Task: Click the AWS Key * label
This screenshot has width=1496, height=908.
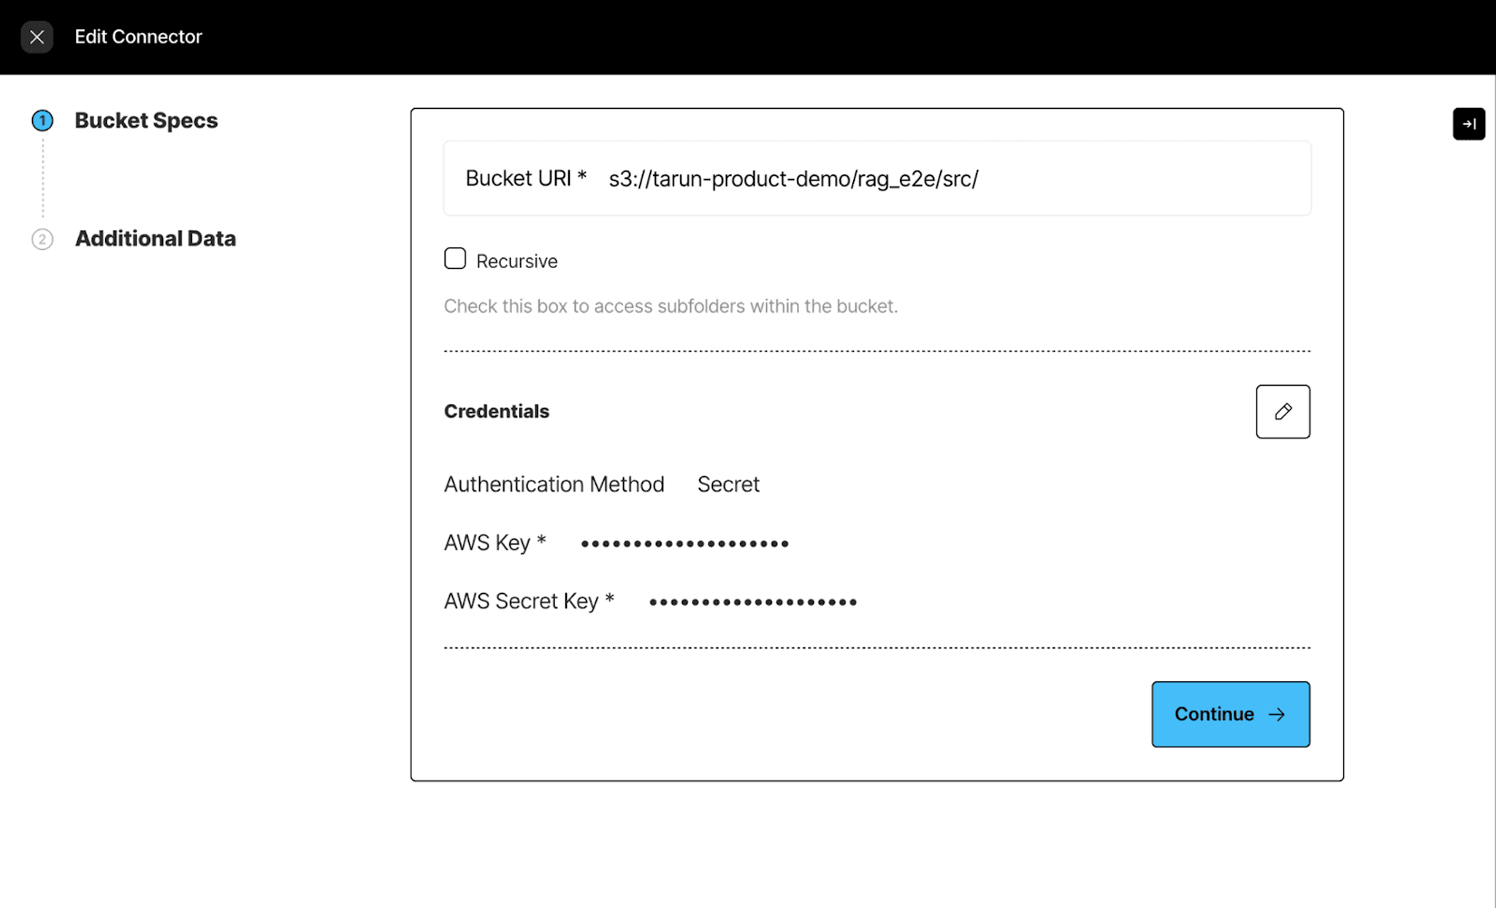Action: (x=495, y=543)
